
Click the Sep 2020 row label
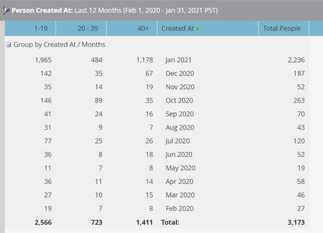pyautogui.click(x=180, y=114)
